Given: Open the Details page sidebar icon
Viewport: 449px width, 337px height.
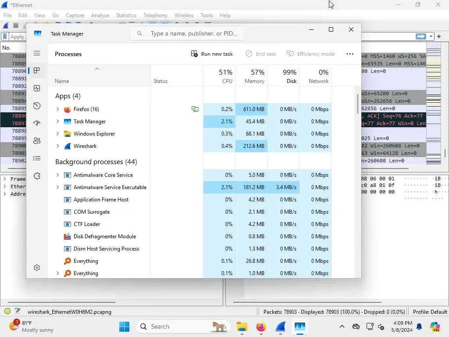Looking at the screenshot, I should click(x=37, y=158).
